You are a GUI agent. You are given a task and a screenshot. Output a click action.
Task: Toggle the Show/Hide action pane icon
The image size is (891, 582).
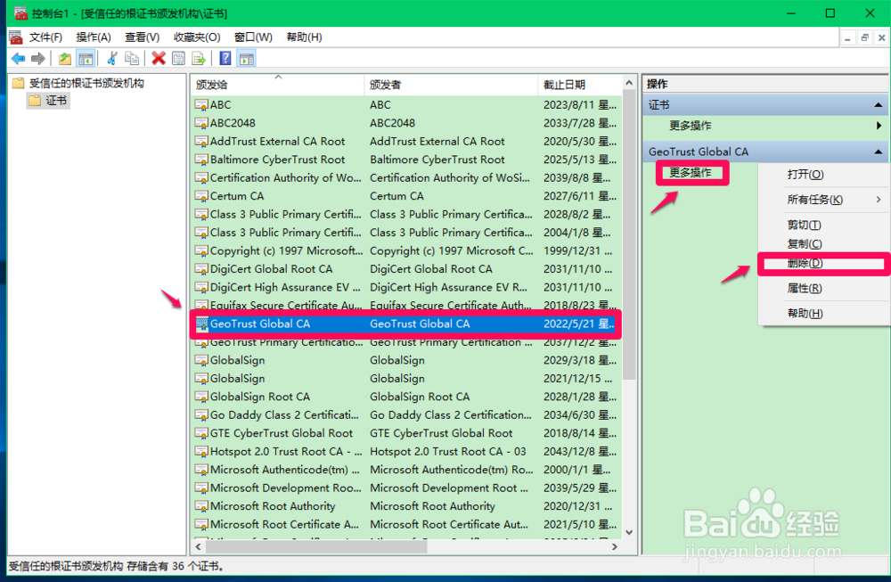pos(247,59)
